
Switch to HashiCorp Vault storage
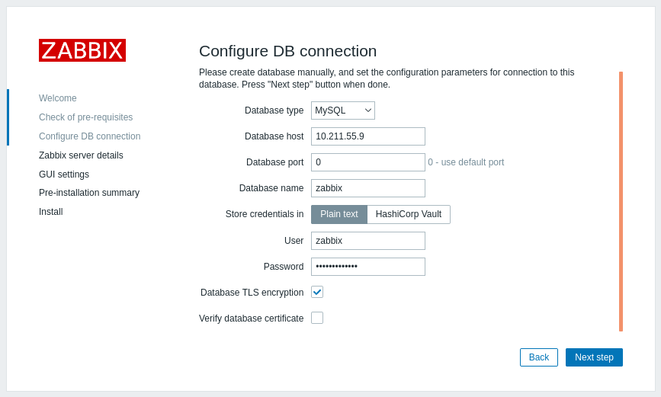409,214
